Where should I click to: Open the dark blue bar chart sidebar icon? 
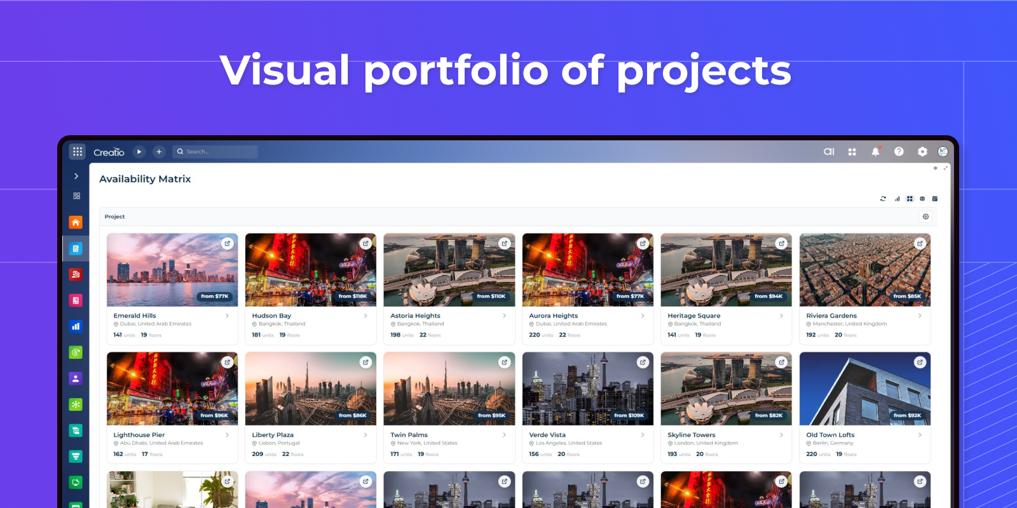tap(76, 326)
